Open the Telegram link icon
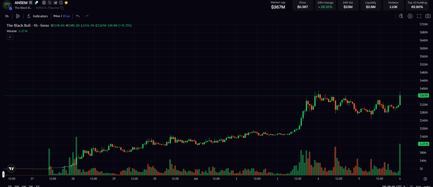This screenshot has height=187, width=433. (x=55, y=3)
